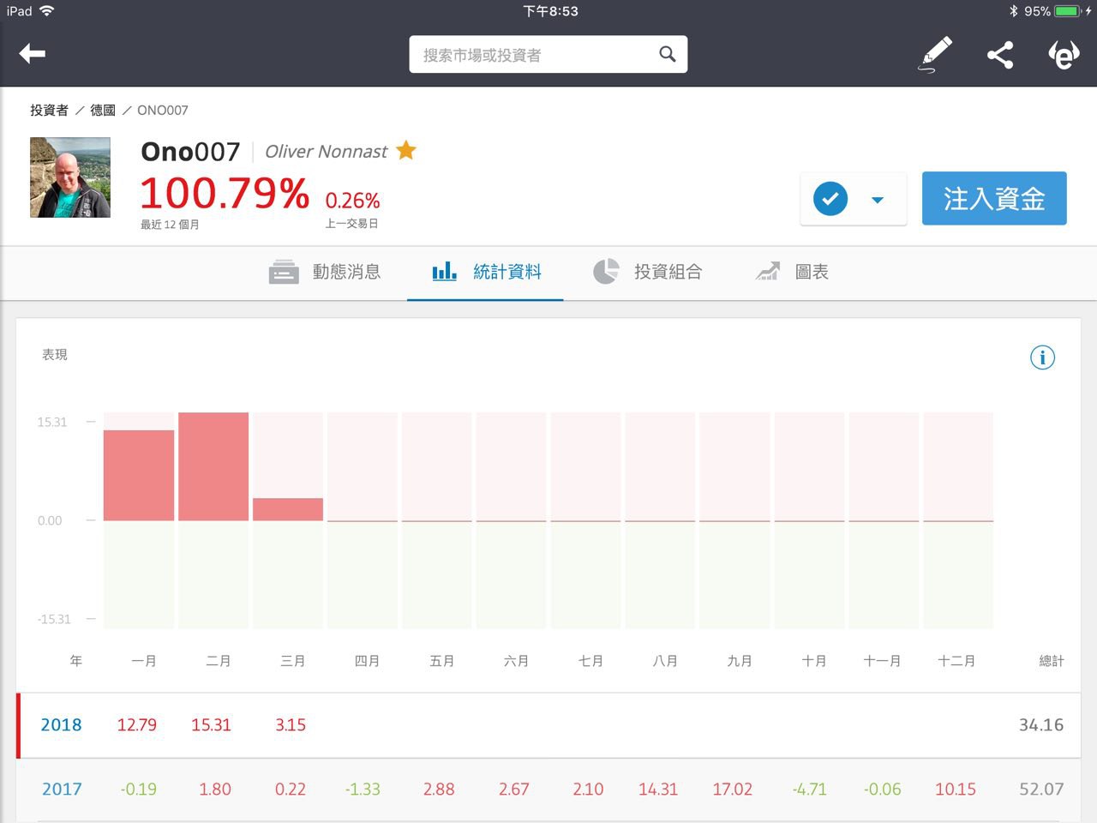Go to the 圖表 tab
This screenshot has width=1097, height=823.
tap(793, 272)
